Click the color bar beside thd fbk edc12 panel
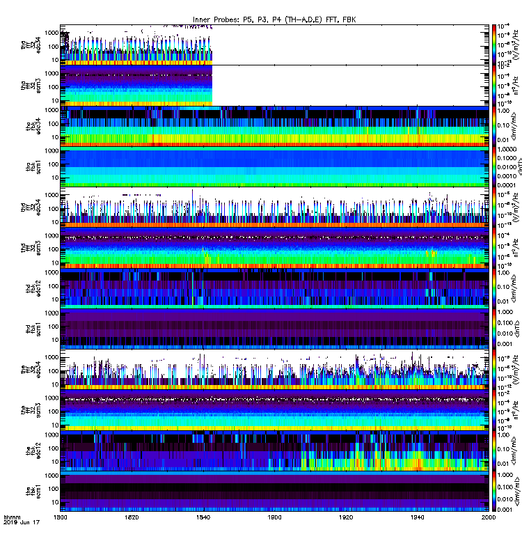The image size is (522, 557). (x=493, y=288)
